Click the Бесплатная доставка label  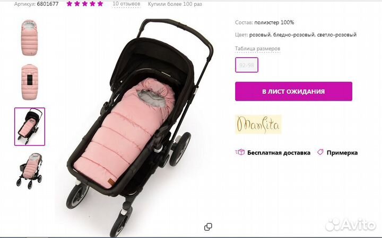click(x=279, y=153)
